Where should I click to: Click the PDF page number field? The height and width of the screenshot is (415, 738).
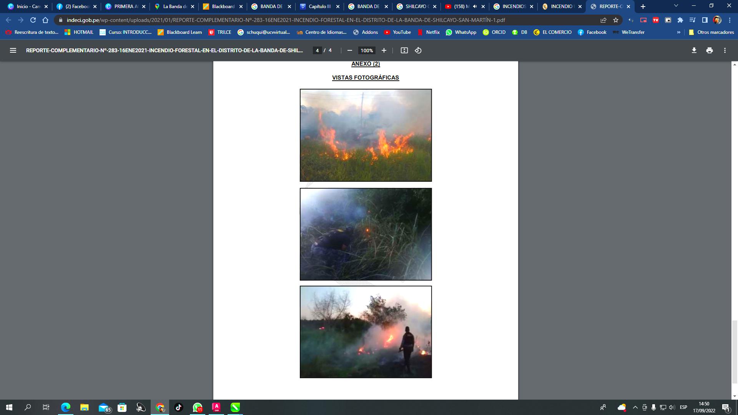coord(317,50)
